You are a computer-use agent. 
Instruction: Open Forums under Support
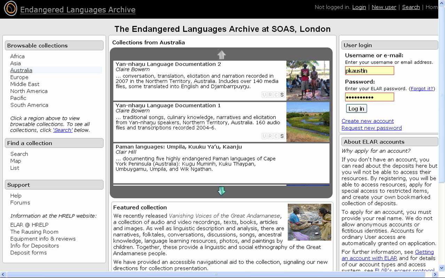(20, 203)
